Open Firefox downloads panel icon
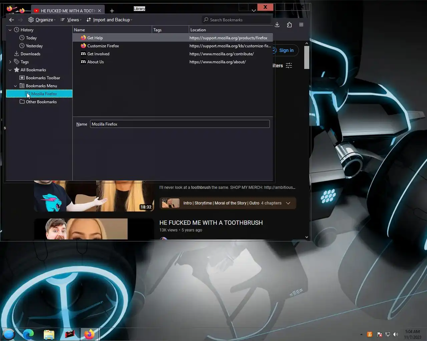This screenshot has height=341, width=427. pos(277,25)
